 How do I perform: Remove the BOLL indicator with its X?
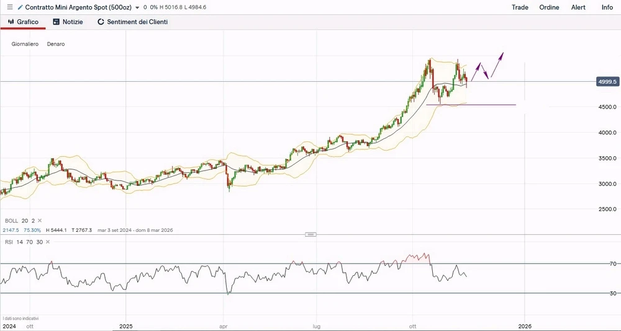(40, 221)
